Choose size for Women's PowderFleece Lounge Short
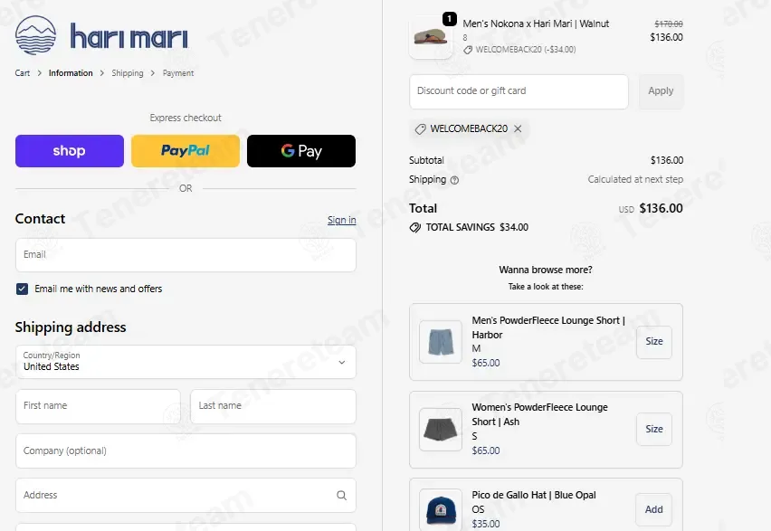The height and width of the screenshot is (531, 771). [654, 429]
